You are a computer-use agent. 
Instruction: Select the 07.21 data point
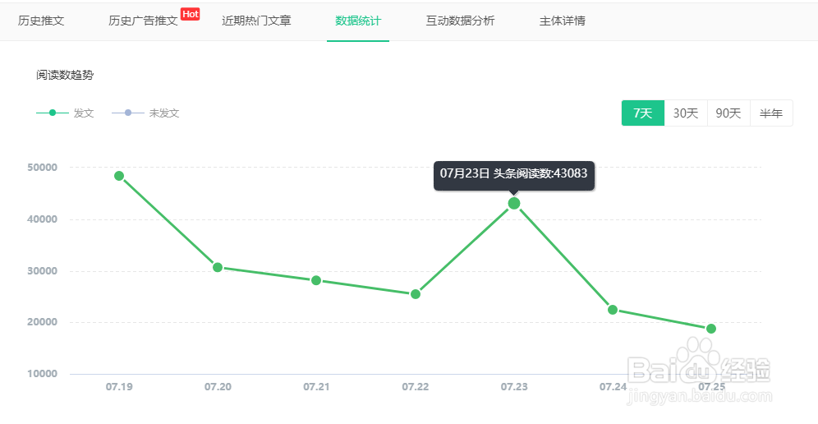(x=316, y=280)
